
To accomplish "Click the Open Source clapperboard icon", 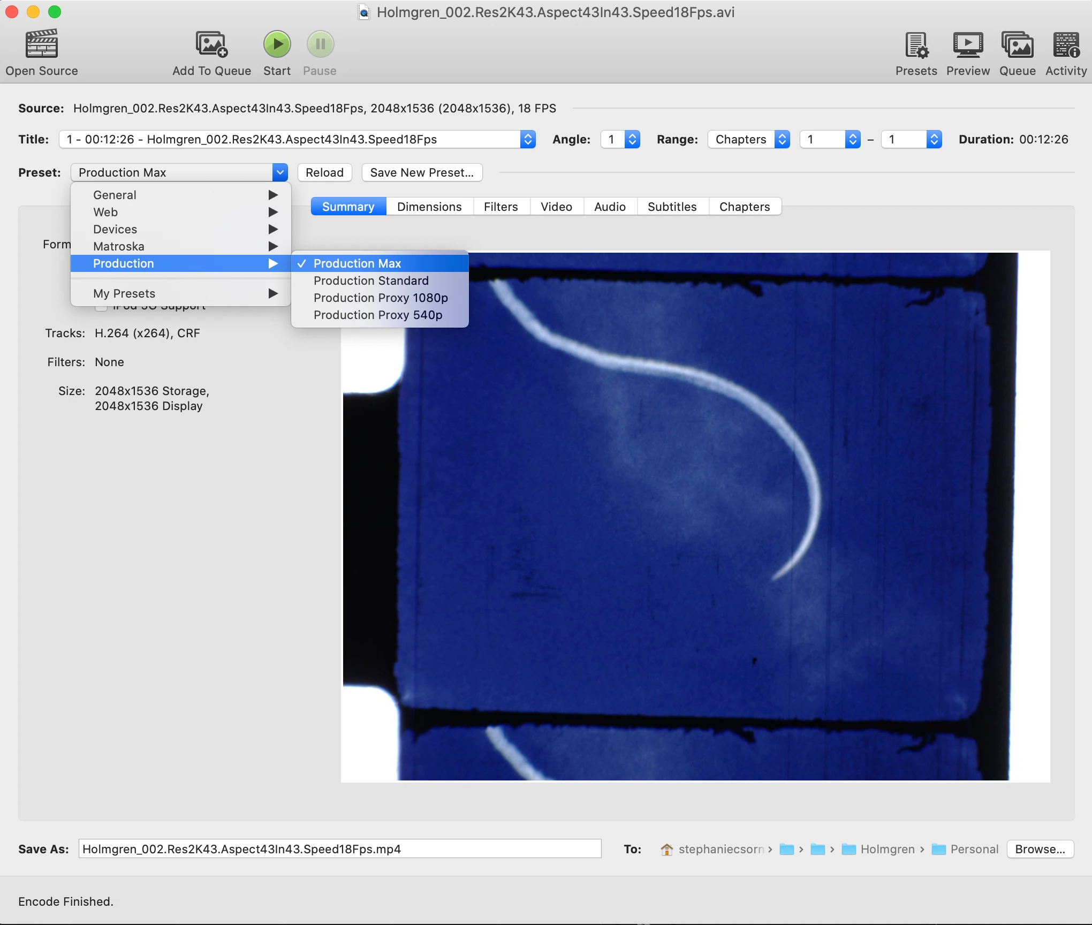I will [42, 44].
